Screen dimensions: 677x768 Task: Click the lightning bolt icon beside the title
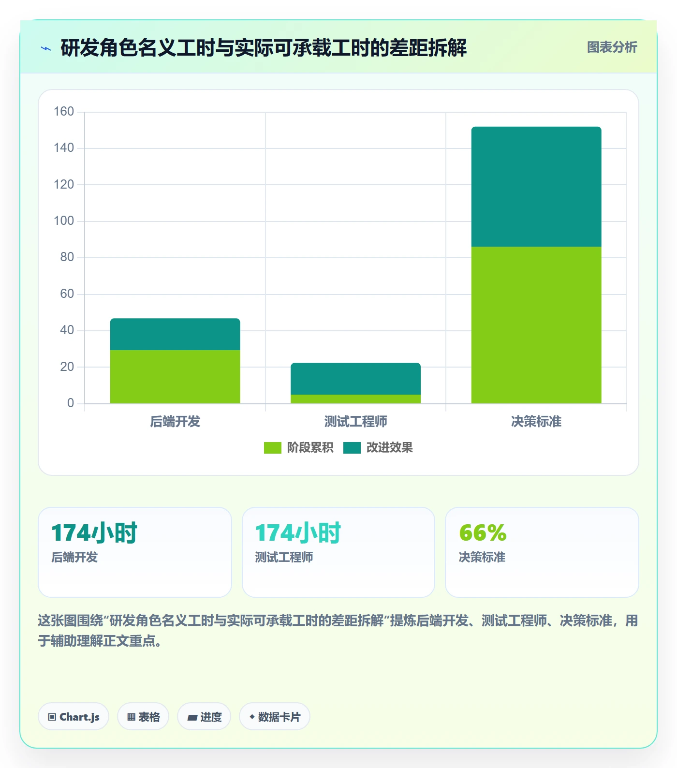tap(46, 48)
